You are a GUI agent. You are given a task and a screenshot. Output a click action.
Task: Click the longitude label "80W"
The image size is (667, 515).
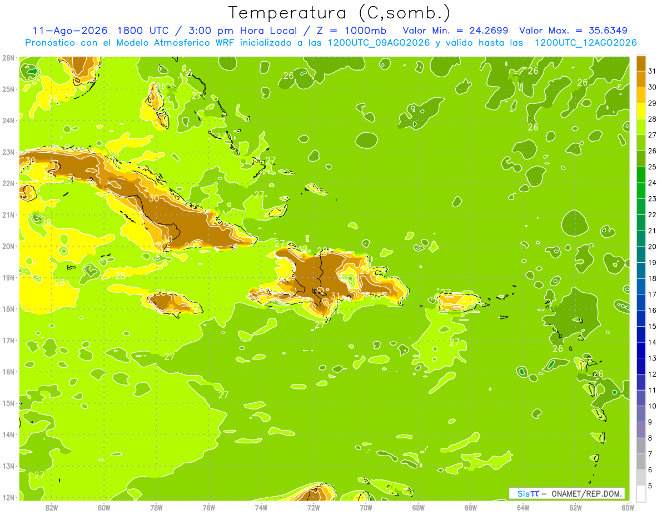[103, 508]
